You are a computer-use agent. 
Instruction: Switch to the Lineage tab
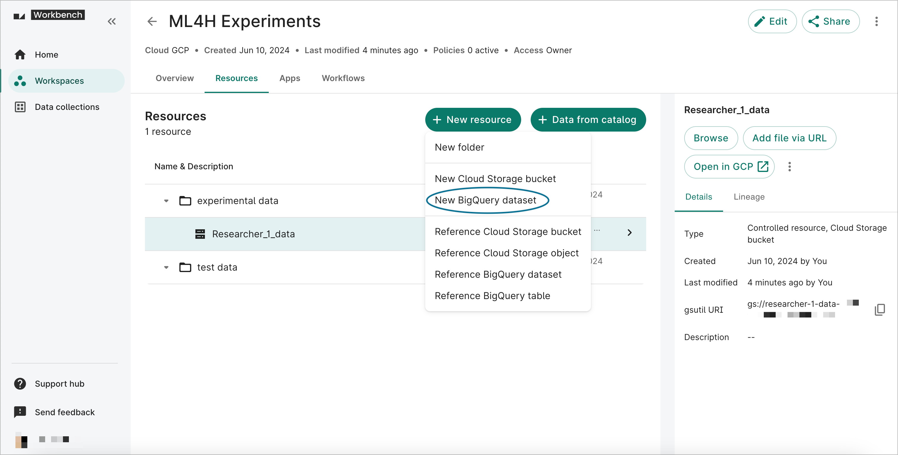749,197
